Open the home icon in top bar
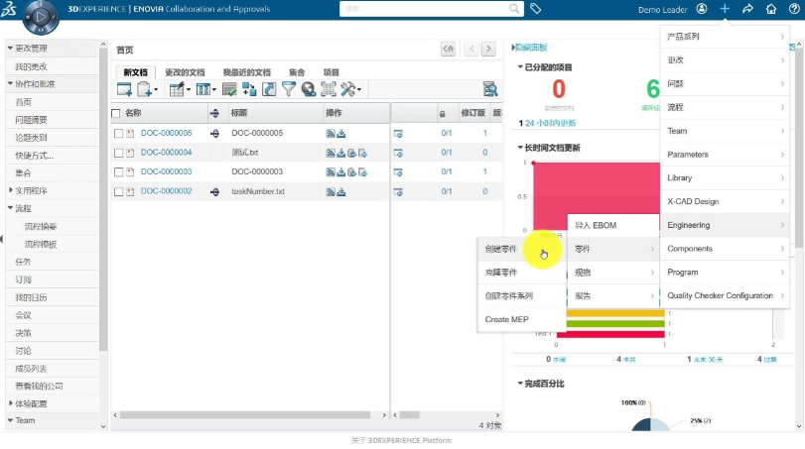Screen dimensions: 805x449 (771, 9)
